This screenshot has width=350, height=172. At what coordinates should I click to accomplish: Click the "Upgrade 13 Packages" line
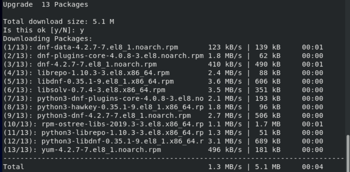pos(46,5)
